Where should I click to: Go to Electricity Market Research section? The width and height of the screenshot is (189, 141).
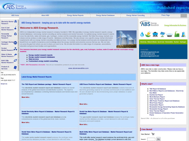(7, 23)
